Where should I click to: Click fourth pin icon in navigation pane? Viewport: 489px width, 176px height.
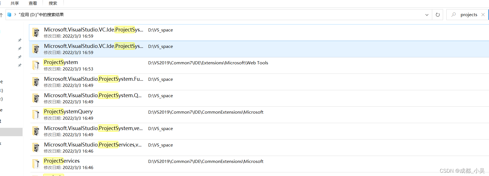click(19, 65)
